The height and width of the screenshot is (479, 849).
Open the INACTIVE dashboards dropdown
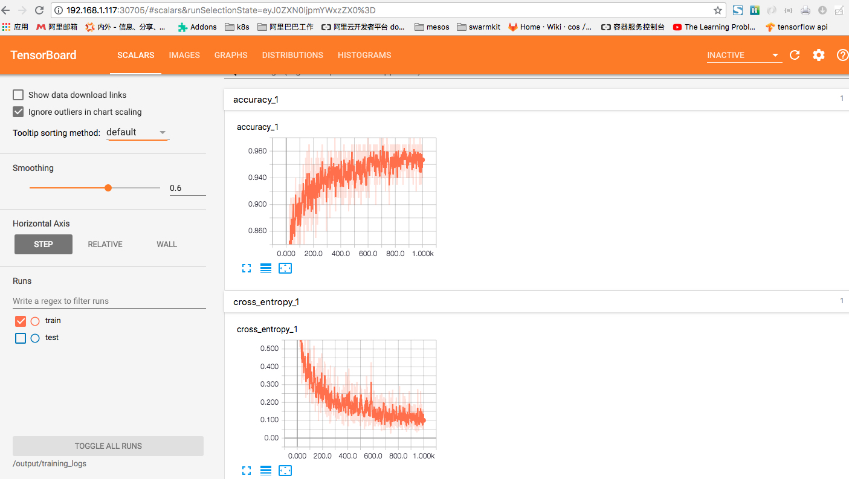click(x=744, y=55)
